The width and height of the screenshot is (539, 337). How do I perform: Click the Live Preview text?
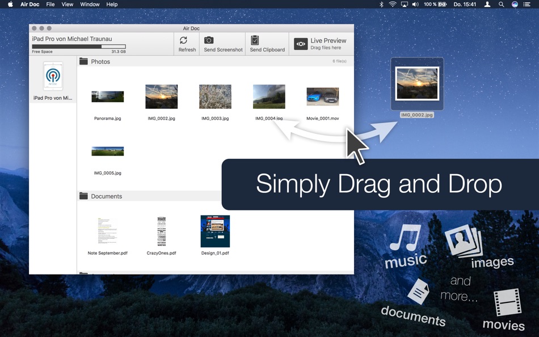329,41
